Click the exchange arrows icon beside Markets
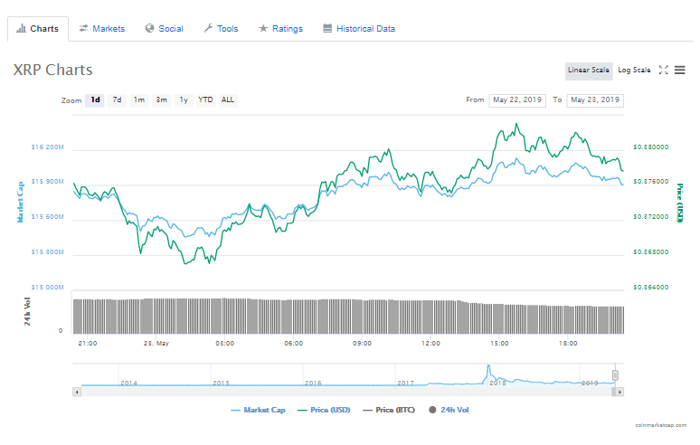Image resolution: width=700 pixels, height=445 pixels. [x=83, y=29]
